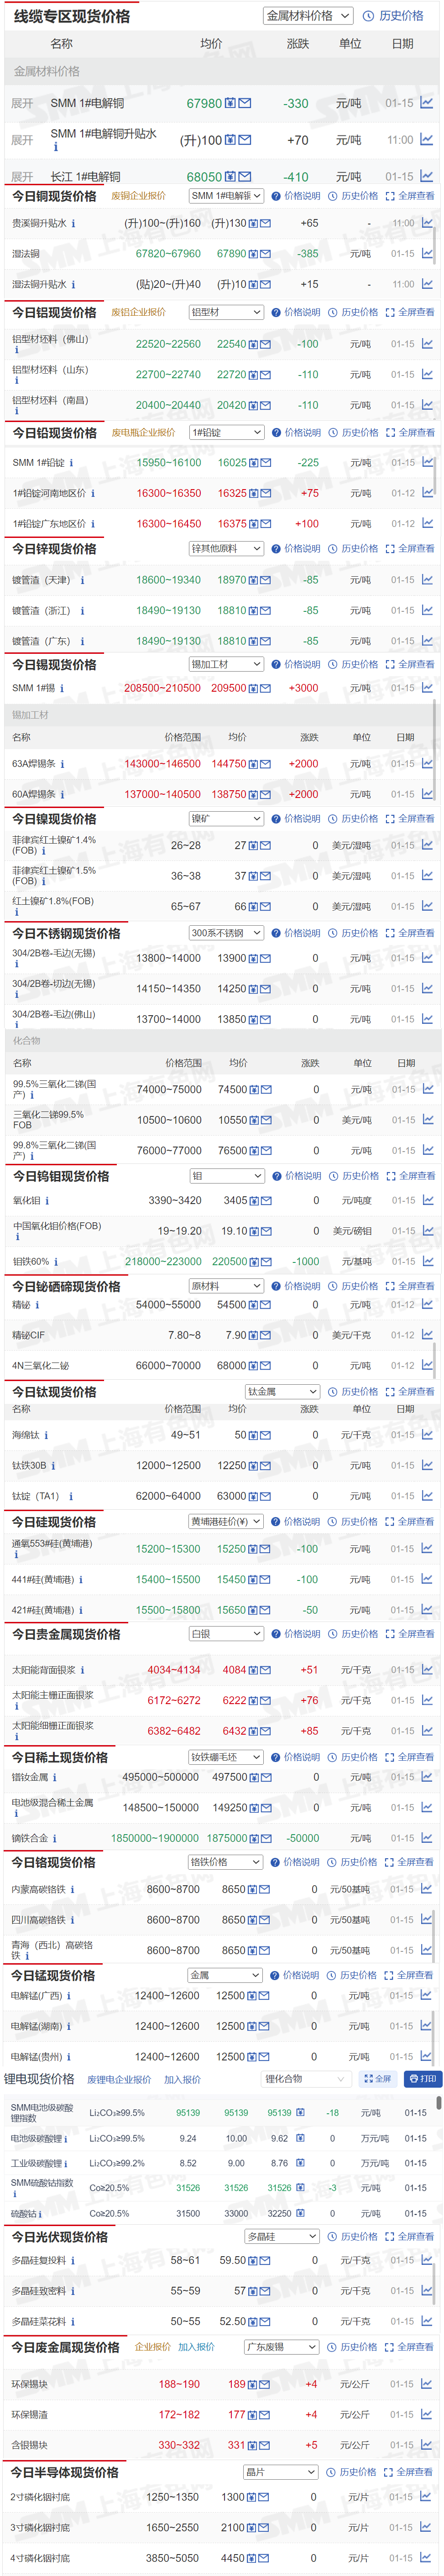Open 废电瓶企业报价 link in lead section

(x=143, y=433)
